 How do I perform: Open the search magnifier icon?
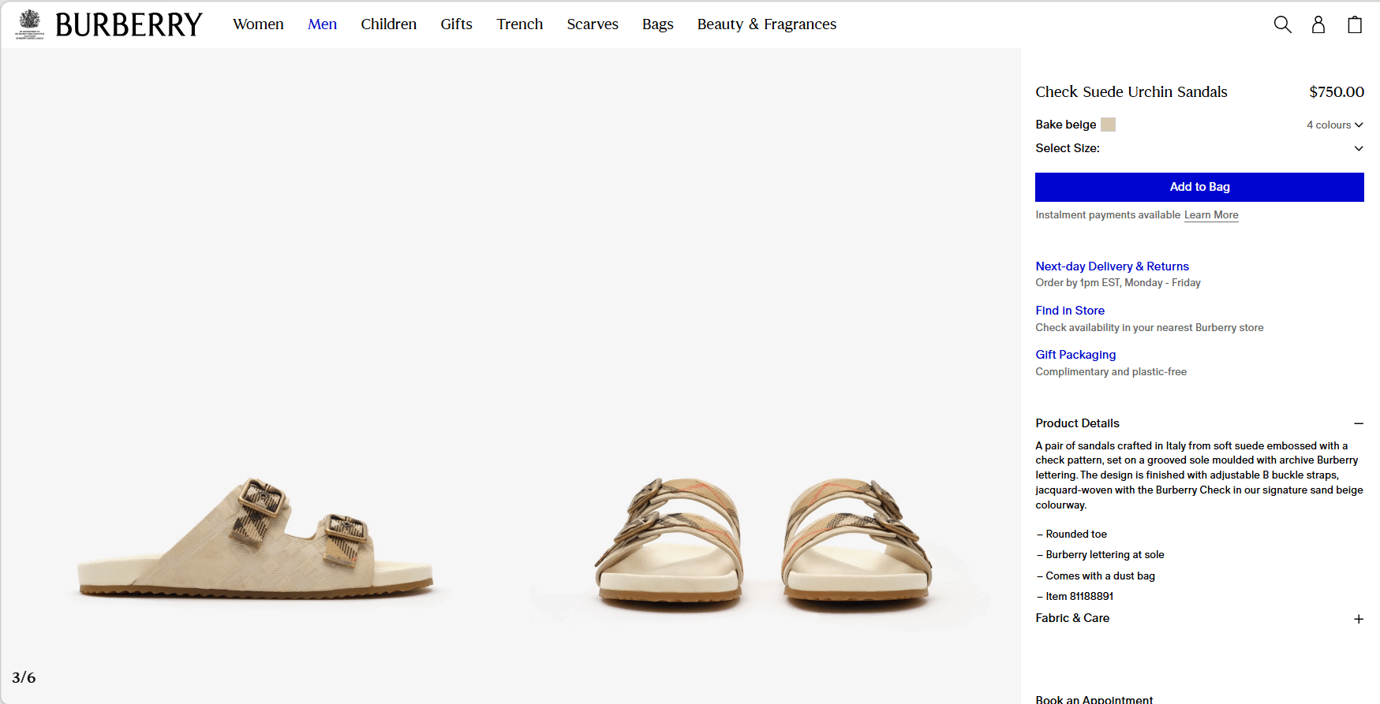pos(1282,24)
